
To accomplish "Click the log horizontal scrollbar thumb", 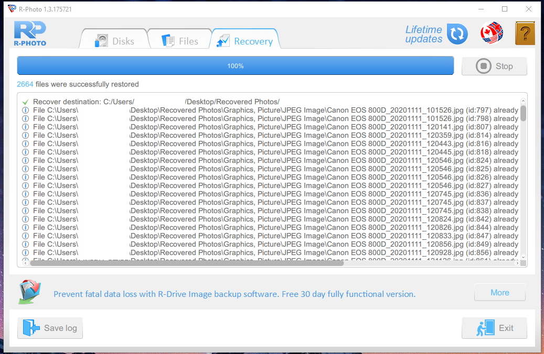I will click(x=187, y=263).
